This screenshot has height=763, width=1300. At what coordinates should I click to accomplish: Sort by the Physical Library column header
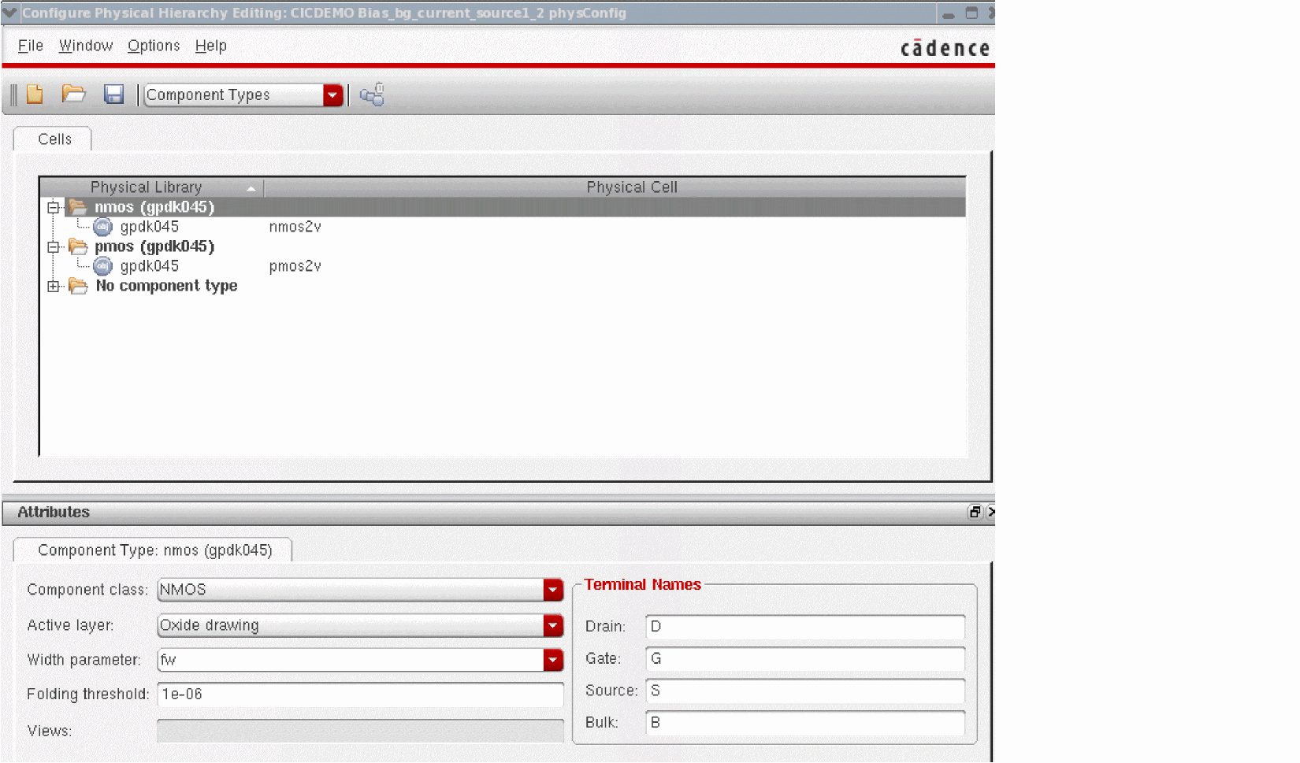coord(152,187)
